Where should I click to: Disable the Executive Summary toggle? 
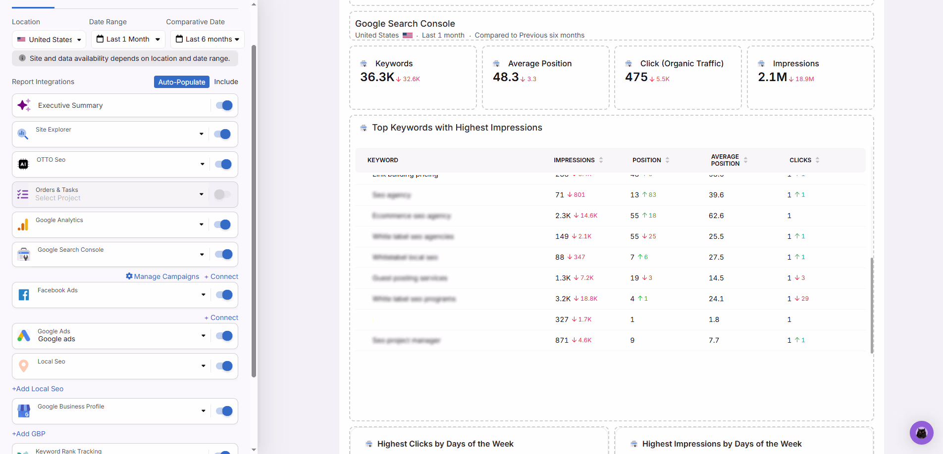click(224, 105)
